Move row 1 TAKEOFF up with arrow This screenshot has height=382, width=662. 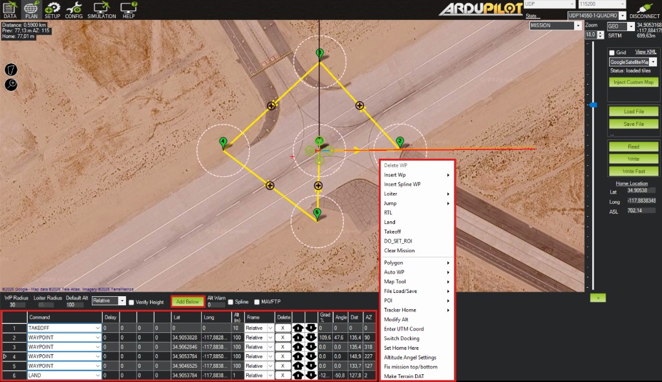298,328
